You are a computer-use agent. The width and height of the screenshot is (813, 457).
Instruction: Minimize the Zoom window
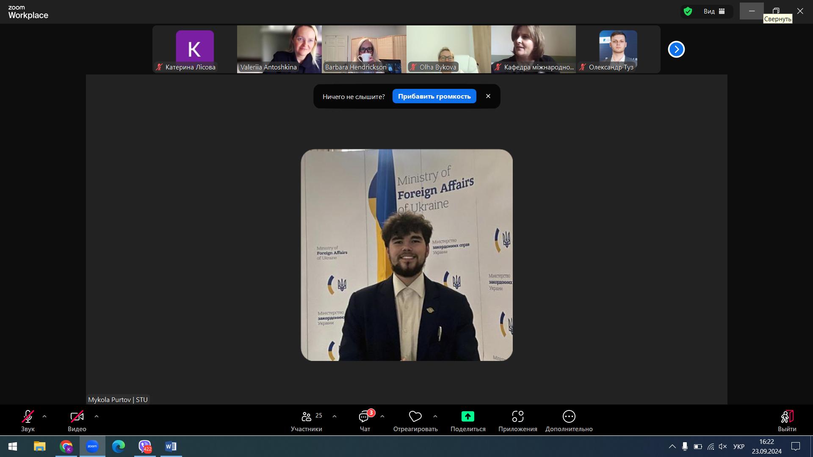pyautogui.click(x=752, y=11)
